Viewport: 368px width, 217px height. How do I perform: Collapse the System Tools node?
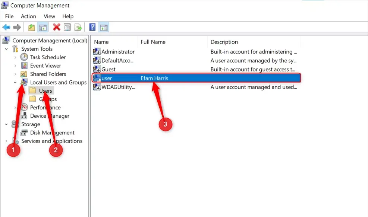click(7, 49)
